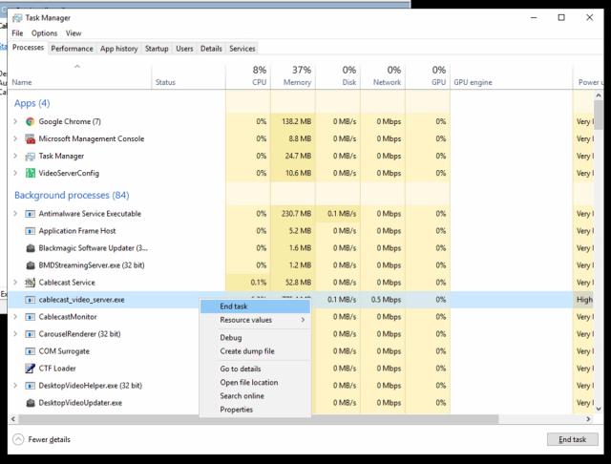Screen dimensions: 611x464
Task: Open the Options menu
Action: (x=45, y=33)
